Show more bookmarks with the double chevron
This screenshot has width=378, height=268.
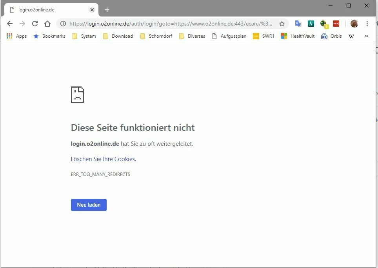click(x=366, y=36)
